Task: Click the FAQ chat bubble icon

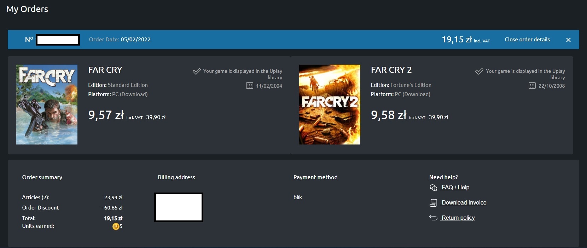Action: (x=433, y=188)
